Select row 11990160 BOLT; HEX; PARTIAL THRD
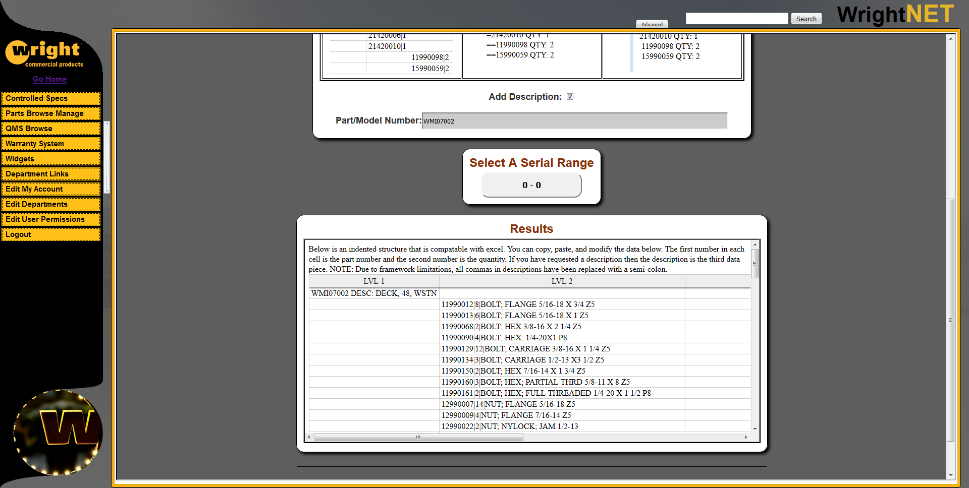Screen dimensions: 969x488 click(x=562, y=382)
